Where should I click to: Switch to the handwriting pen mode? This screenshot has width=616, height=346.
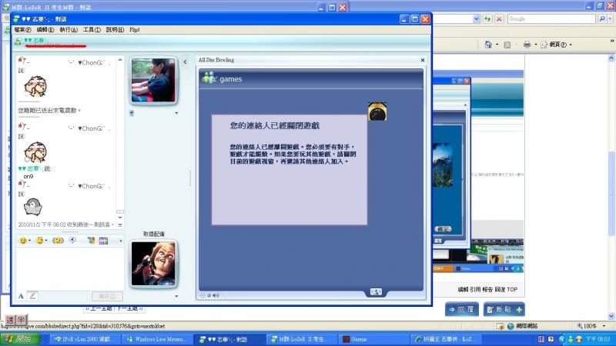point(32,296)
